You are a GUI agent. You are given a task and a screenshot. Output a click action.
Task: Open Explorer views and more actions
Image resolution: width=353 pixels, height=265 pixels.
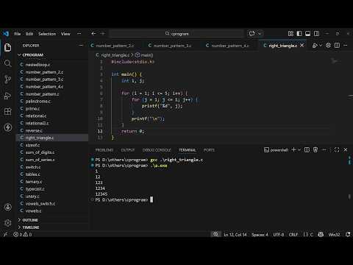pos(81,46)
